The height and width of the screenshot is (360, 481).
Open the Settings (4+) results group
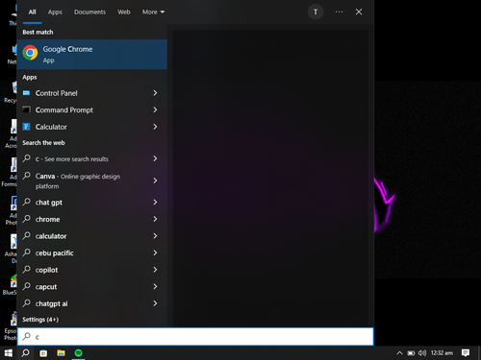pos(40,320)
